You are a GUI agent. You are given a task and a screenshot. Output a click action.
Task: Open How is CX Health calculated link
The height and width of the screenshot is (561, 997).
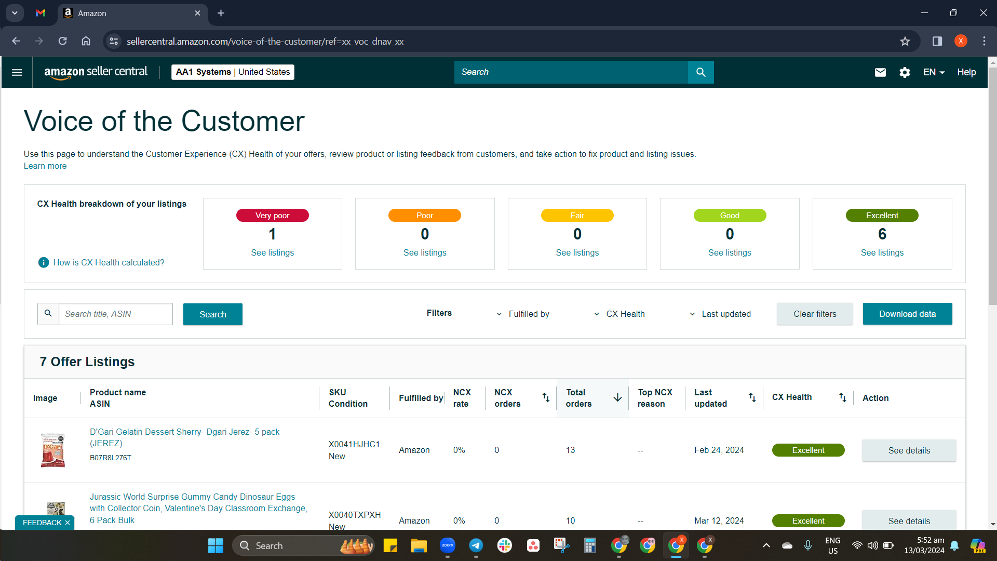click(x=109, y=262)
